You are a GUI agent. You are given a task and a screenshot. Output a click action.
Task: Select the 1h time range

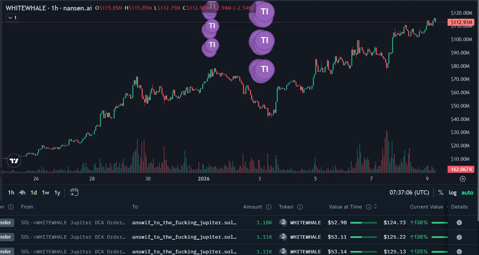click(x=11, y=193)
